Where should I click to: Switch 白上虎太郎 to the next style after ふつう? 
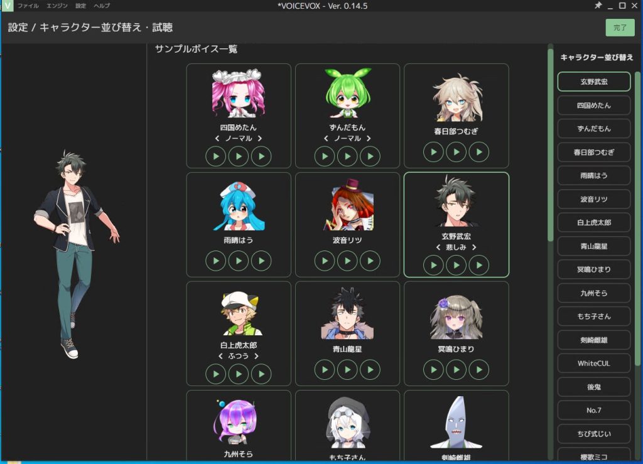tap(256, 356)
